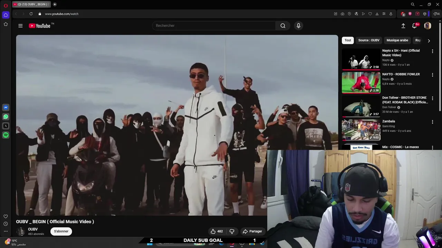This screenshot has height=248, width=442.
Task: Like the video with thumbs up 482
Action: (217, 231)
